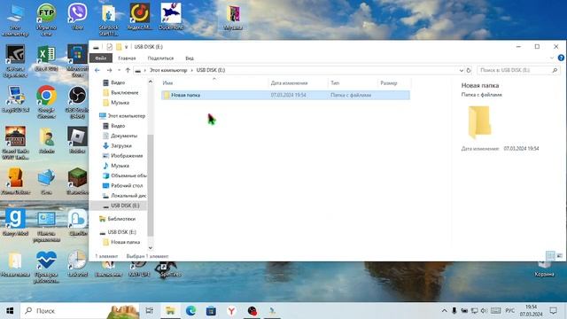Open the Музыка folder on the desktop
The image size is (567, 319).
point(233,18)
